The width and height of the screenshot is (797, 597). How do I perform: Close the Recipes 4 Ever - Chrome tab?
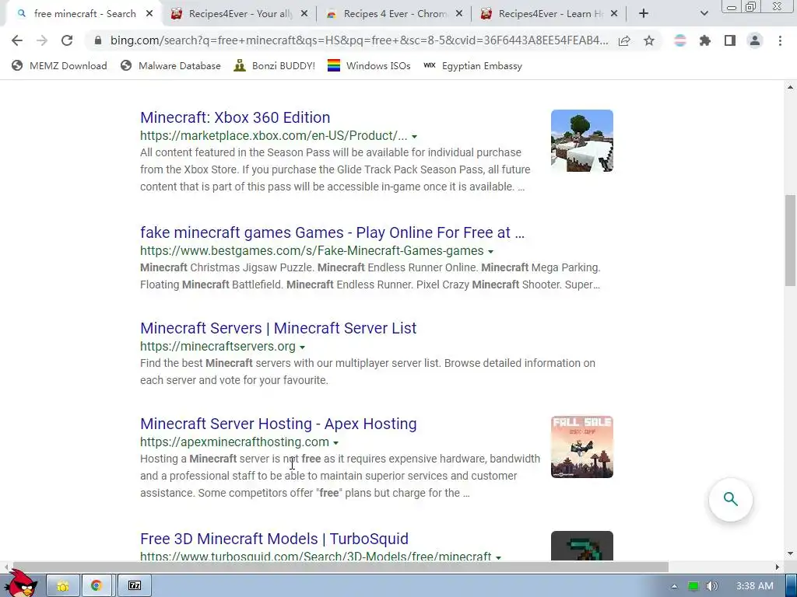459,14
